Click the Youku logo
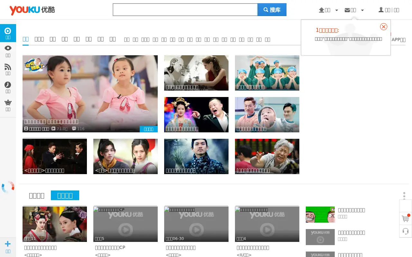The image size is (412, 257). click(32, 10)
